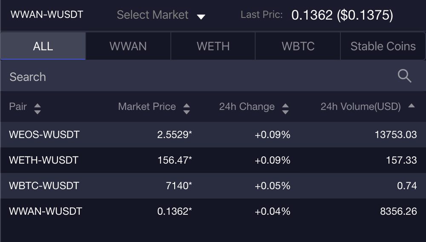Open the WETH market tab
Image resolution: width=426 pixels, height=242 pixels.
tap(213, 46)
